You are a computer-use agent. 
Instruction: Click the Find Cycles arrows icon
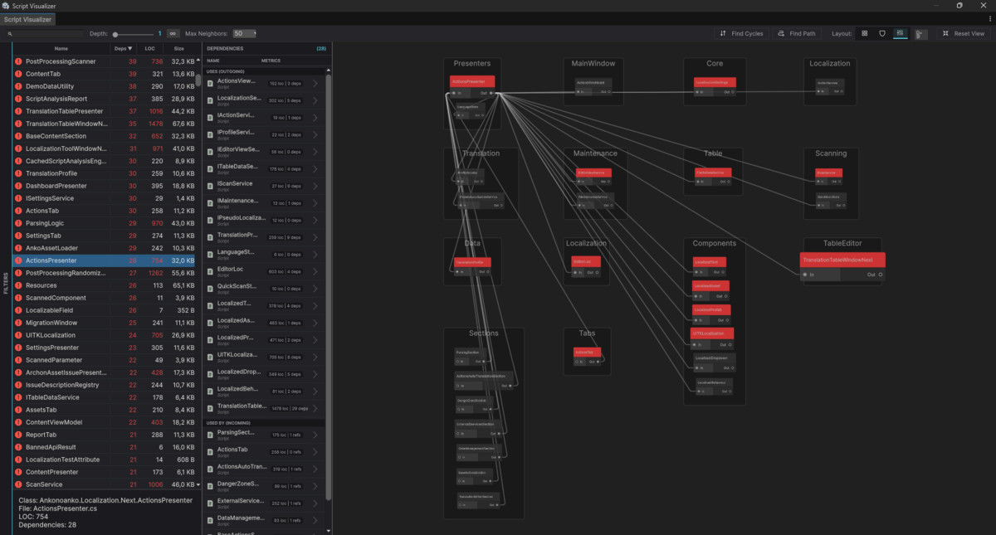click(723, 34)
